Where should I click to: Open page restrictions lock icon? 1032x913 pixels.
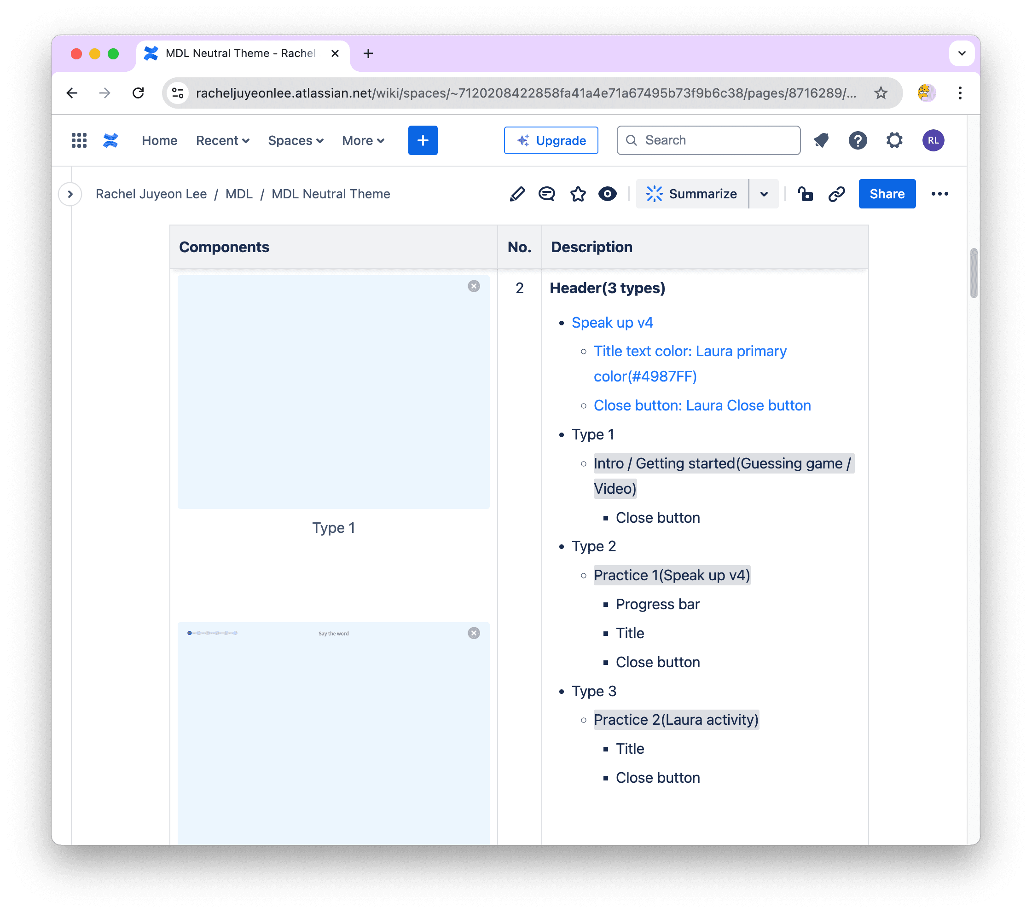tap(806, 194)
